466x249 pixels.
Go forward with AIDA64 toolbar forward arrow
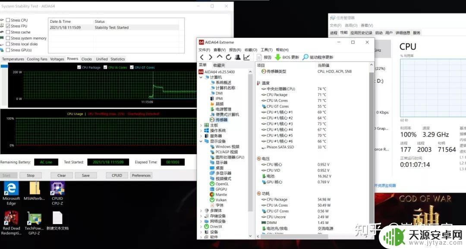211,57
